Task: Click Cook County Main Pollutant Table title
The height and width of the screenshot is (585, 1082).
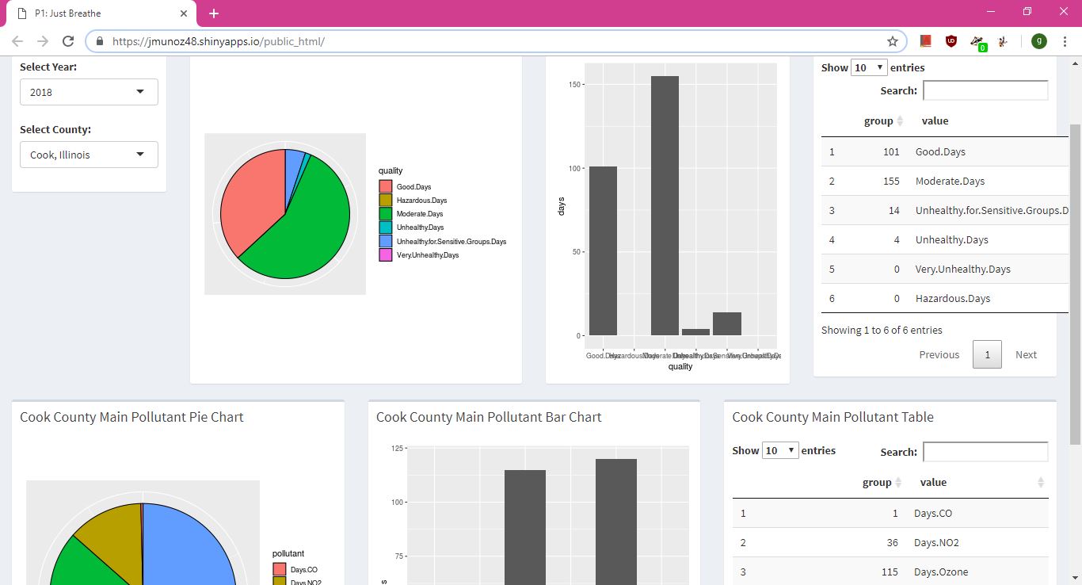Action: (832, 417)
